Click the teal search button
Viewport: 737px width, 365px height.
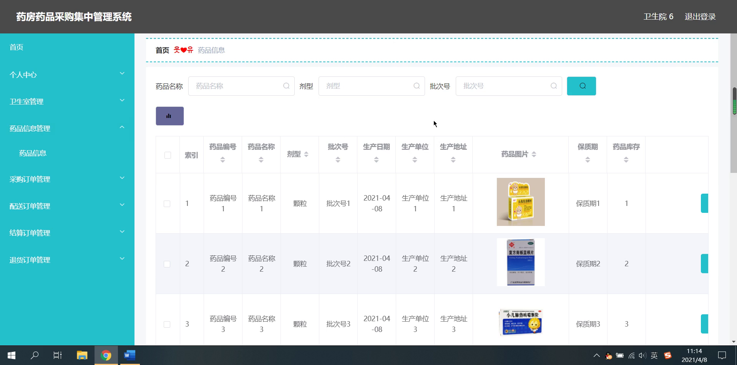click(x=581, y=86)
